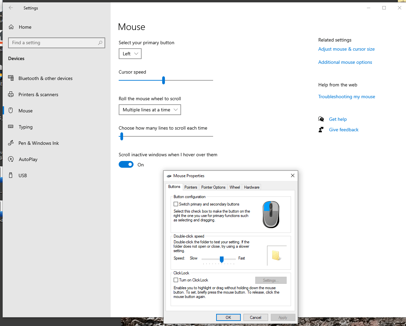406x326 pixels.
Task: Enable Turn on ClickLock
Action: (x=176, y=280)
